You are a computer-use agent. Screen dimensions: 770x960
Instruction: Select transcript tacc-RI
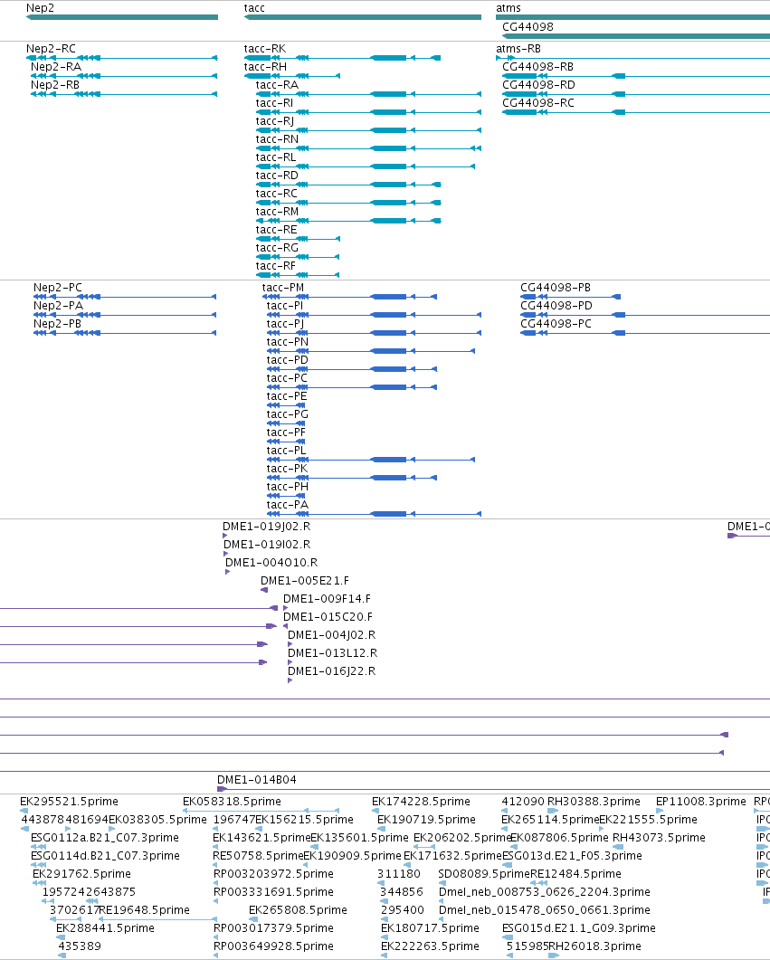(x=274, y=102)
